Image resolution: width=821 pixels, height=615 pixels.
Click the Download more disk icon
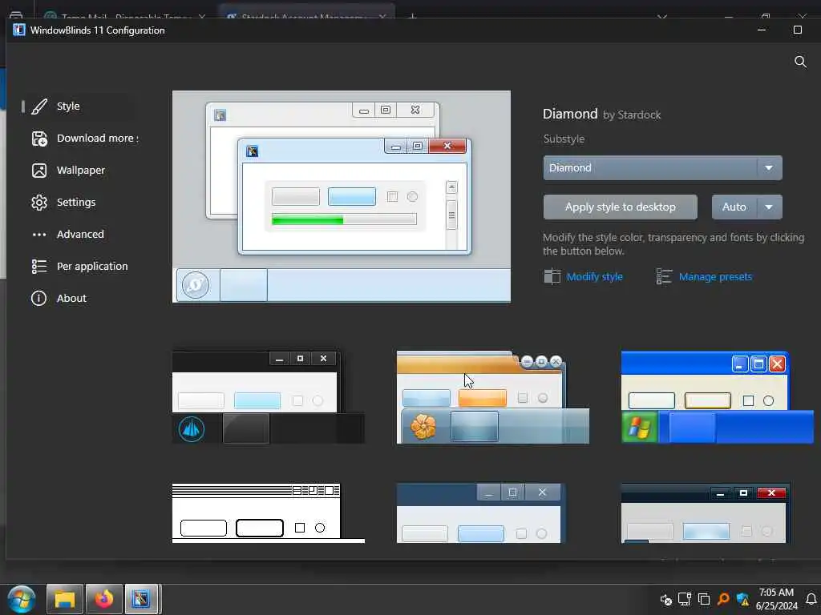point(39,139)
